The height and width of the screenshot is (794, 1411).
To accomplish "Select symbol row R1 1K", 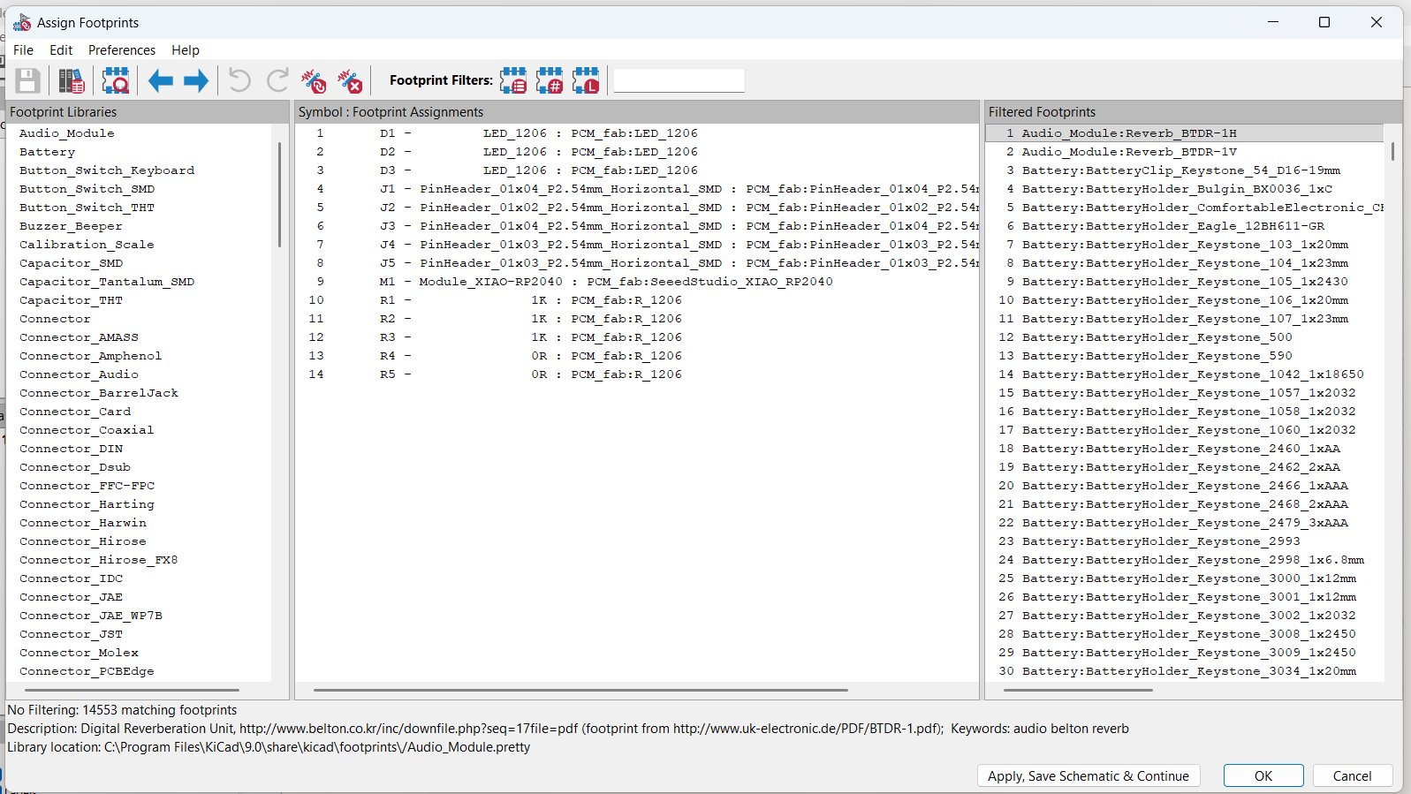I will coord(637,300).
